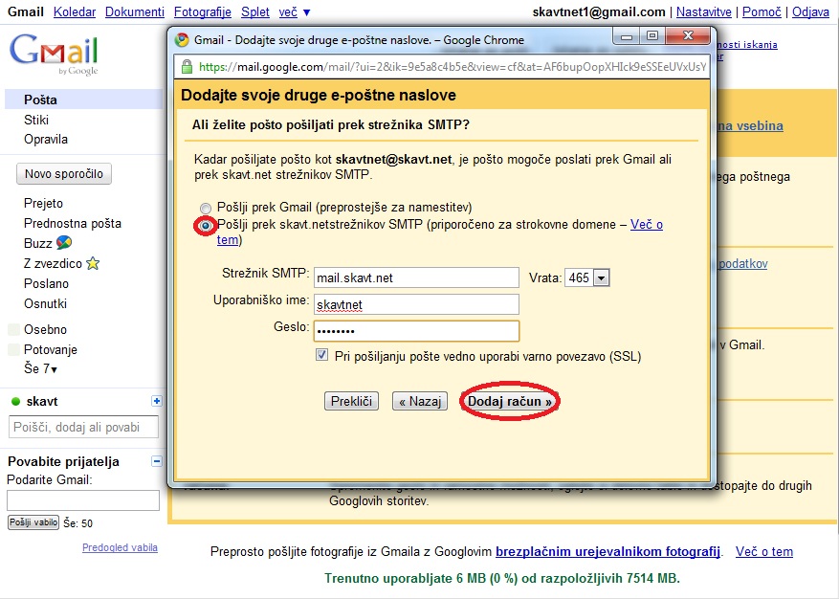Click the star icon next to Z zvezdico
The image size is (839, 599).
tap(93, 263)
